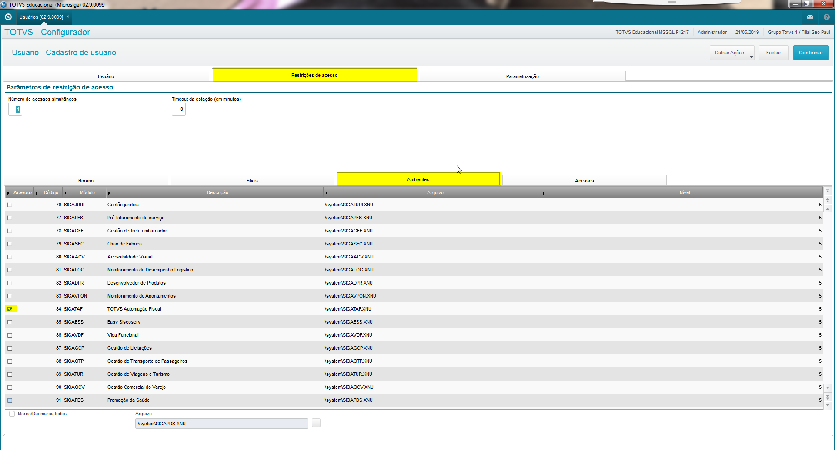Toggle access checkbox for SIGATUR

click(x=10, y=374)
